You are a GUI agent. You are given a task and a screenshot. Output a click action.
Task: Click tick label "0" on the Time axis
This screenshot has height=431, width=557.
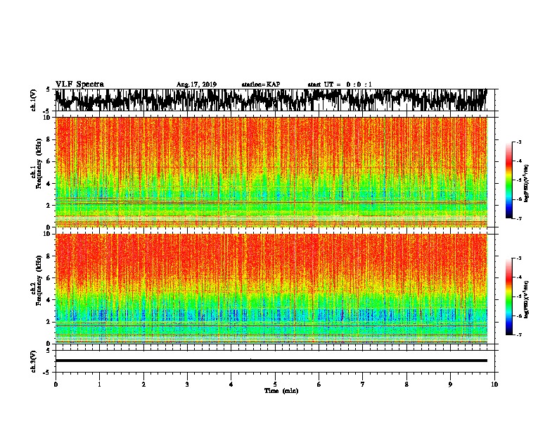pyautogui.click(x=56, y=385)
